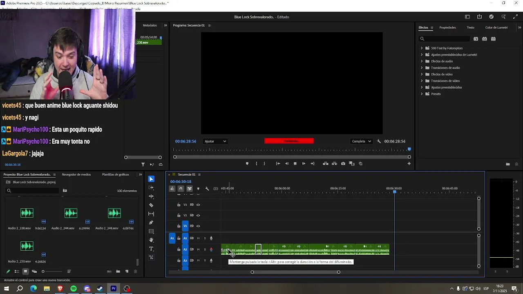The width and height of the screenshot is (523, 294).
Task: Step forward one frame
Action: pyautogui.click(x=304, y=164)
